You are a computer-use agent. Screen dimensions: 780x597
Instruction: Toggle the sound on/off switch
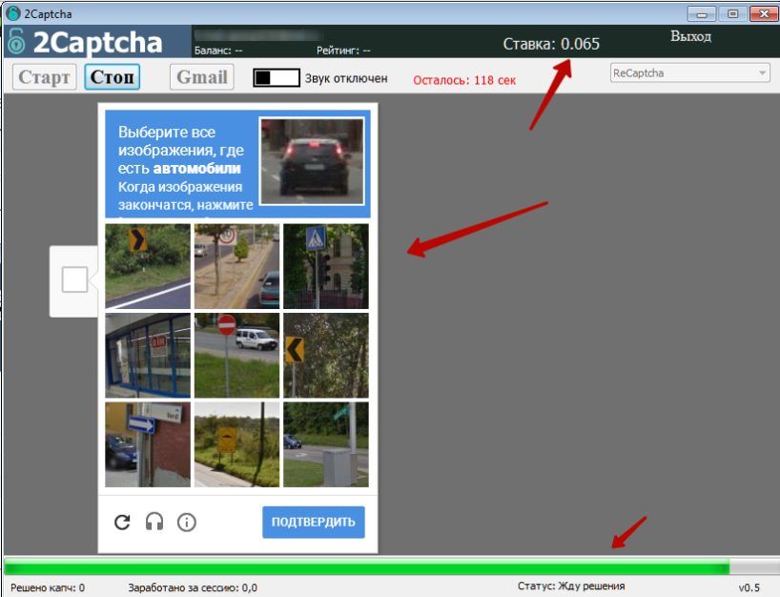coord(277,78)
